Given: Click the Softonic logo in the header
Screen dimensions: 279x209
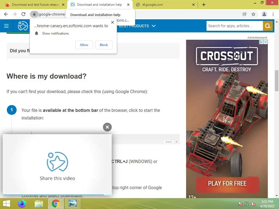Looking at the screenshot, I should tap(23, 26).
